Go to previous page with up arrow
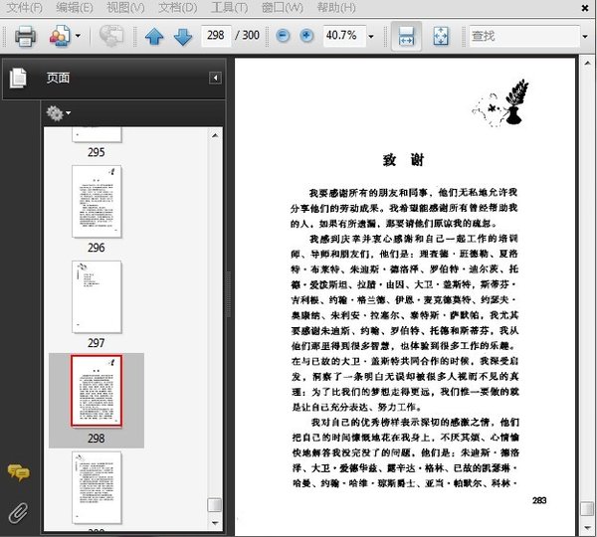The image size is (597, 537). pyautogui.click(x=154, y=37)
